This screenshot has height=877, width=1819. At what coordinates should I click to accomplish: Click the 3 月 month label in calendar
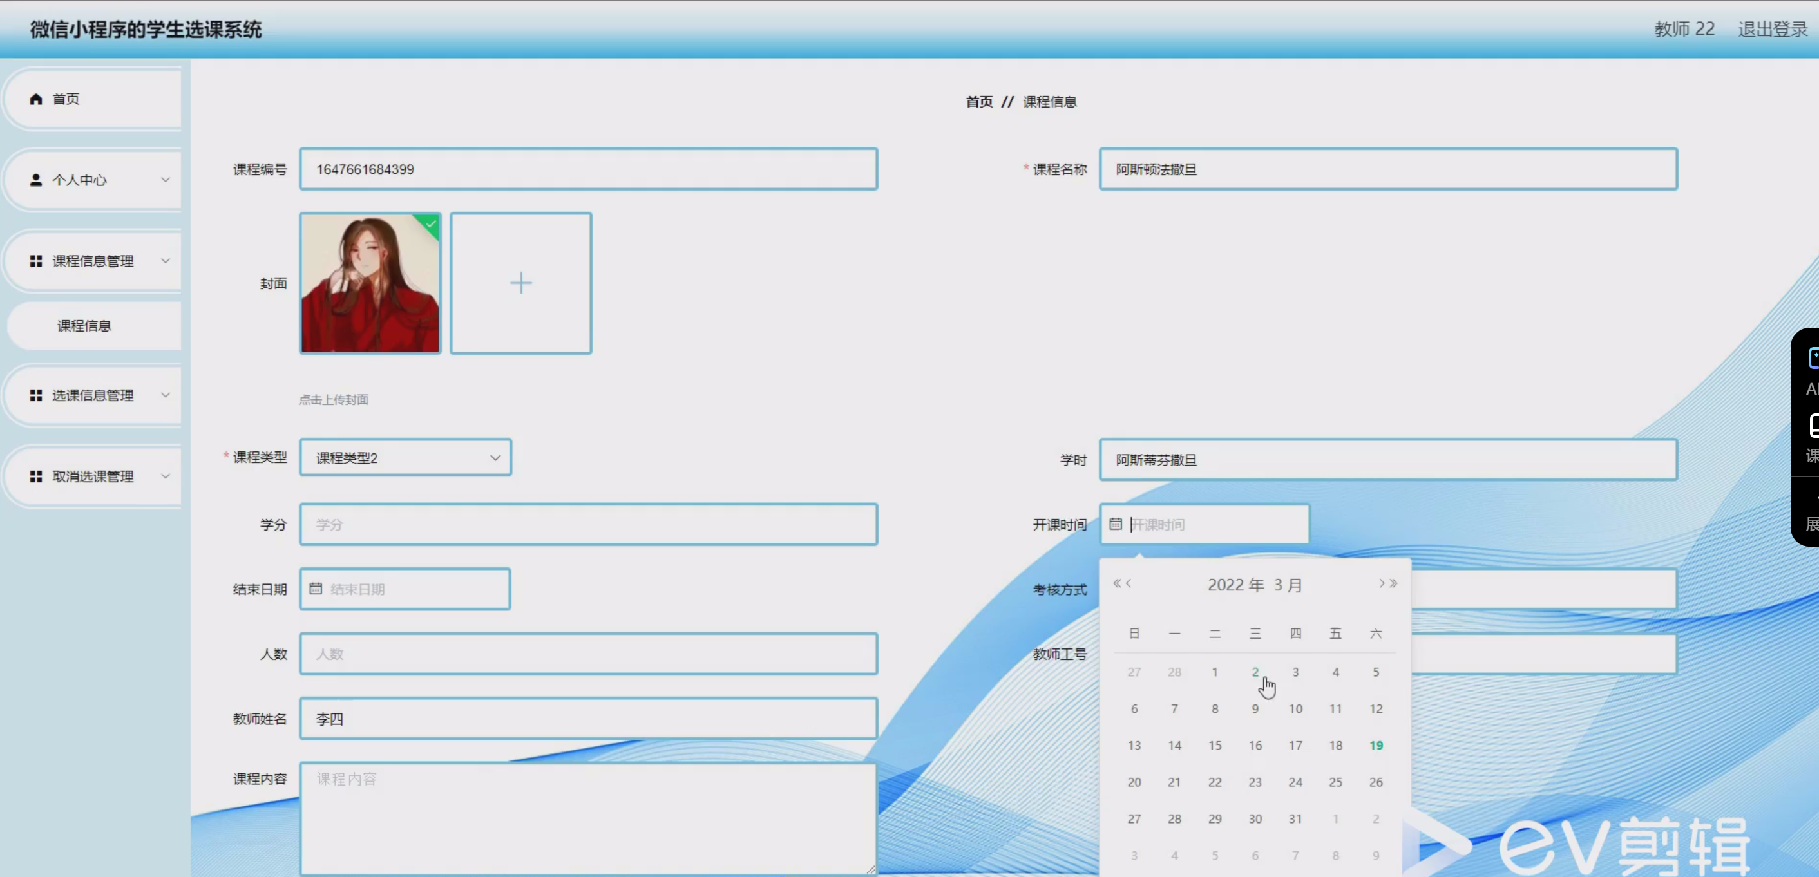pos(1288,585)
